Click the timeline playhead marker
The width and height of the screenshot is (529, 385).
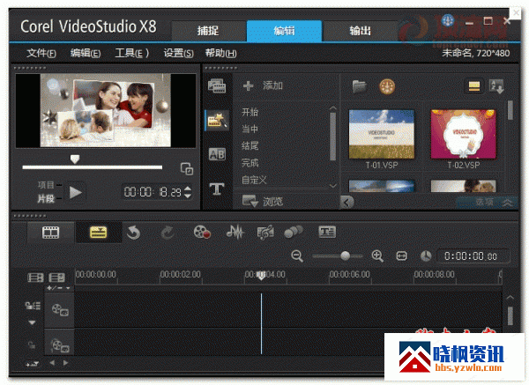(261, 276)
